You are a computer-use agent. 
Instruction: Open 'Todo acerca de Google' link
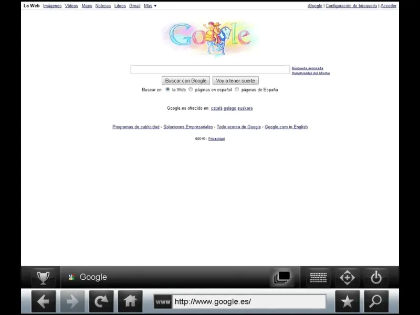coord(239,127)
